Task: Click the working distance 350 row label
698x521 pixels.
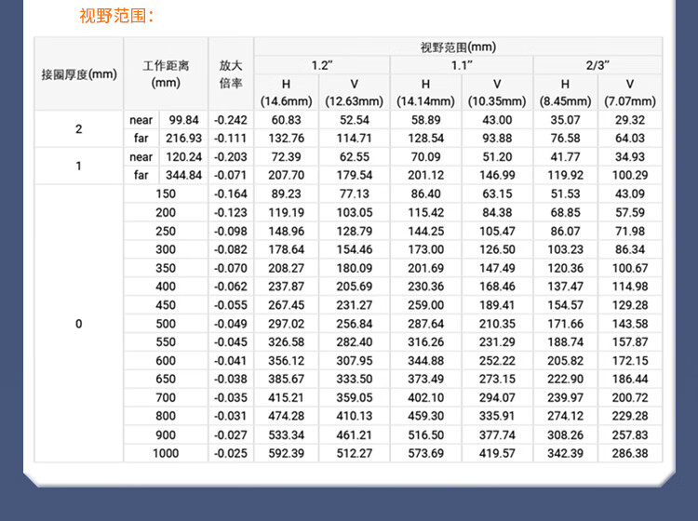Action: (x=166, y=268)
